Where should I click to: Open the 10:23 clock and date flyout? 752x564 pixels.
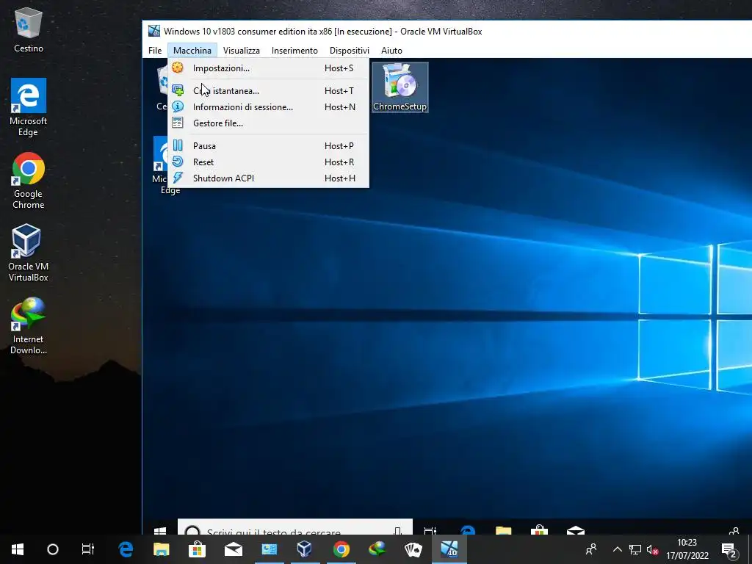[x=687, y=549]
